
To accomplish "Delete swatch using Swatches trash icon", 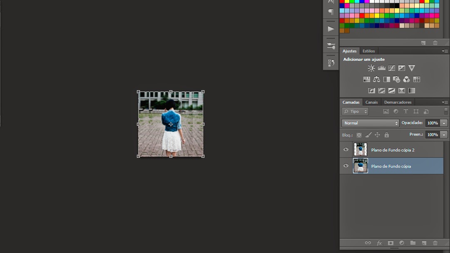I will (435, 43).
